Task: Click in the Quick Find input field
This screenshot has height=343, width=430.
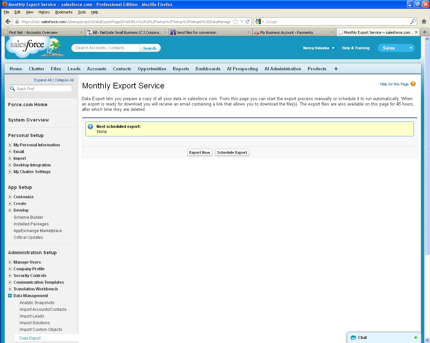Action: coord(40,88)
